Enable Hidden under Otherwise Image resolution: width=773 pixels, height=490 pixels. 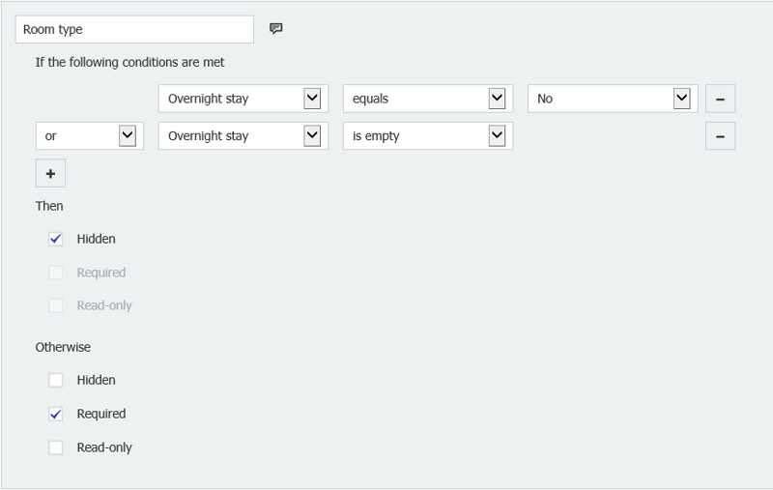click(x=56, y=380)
